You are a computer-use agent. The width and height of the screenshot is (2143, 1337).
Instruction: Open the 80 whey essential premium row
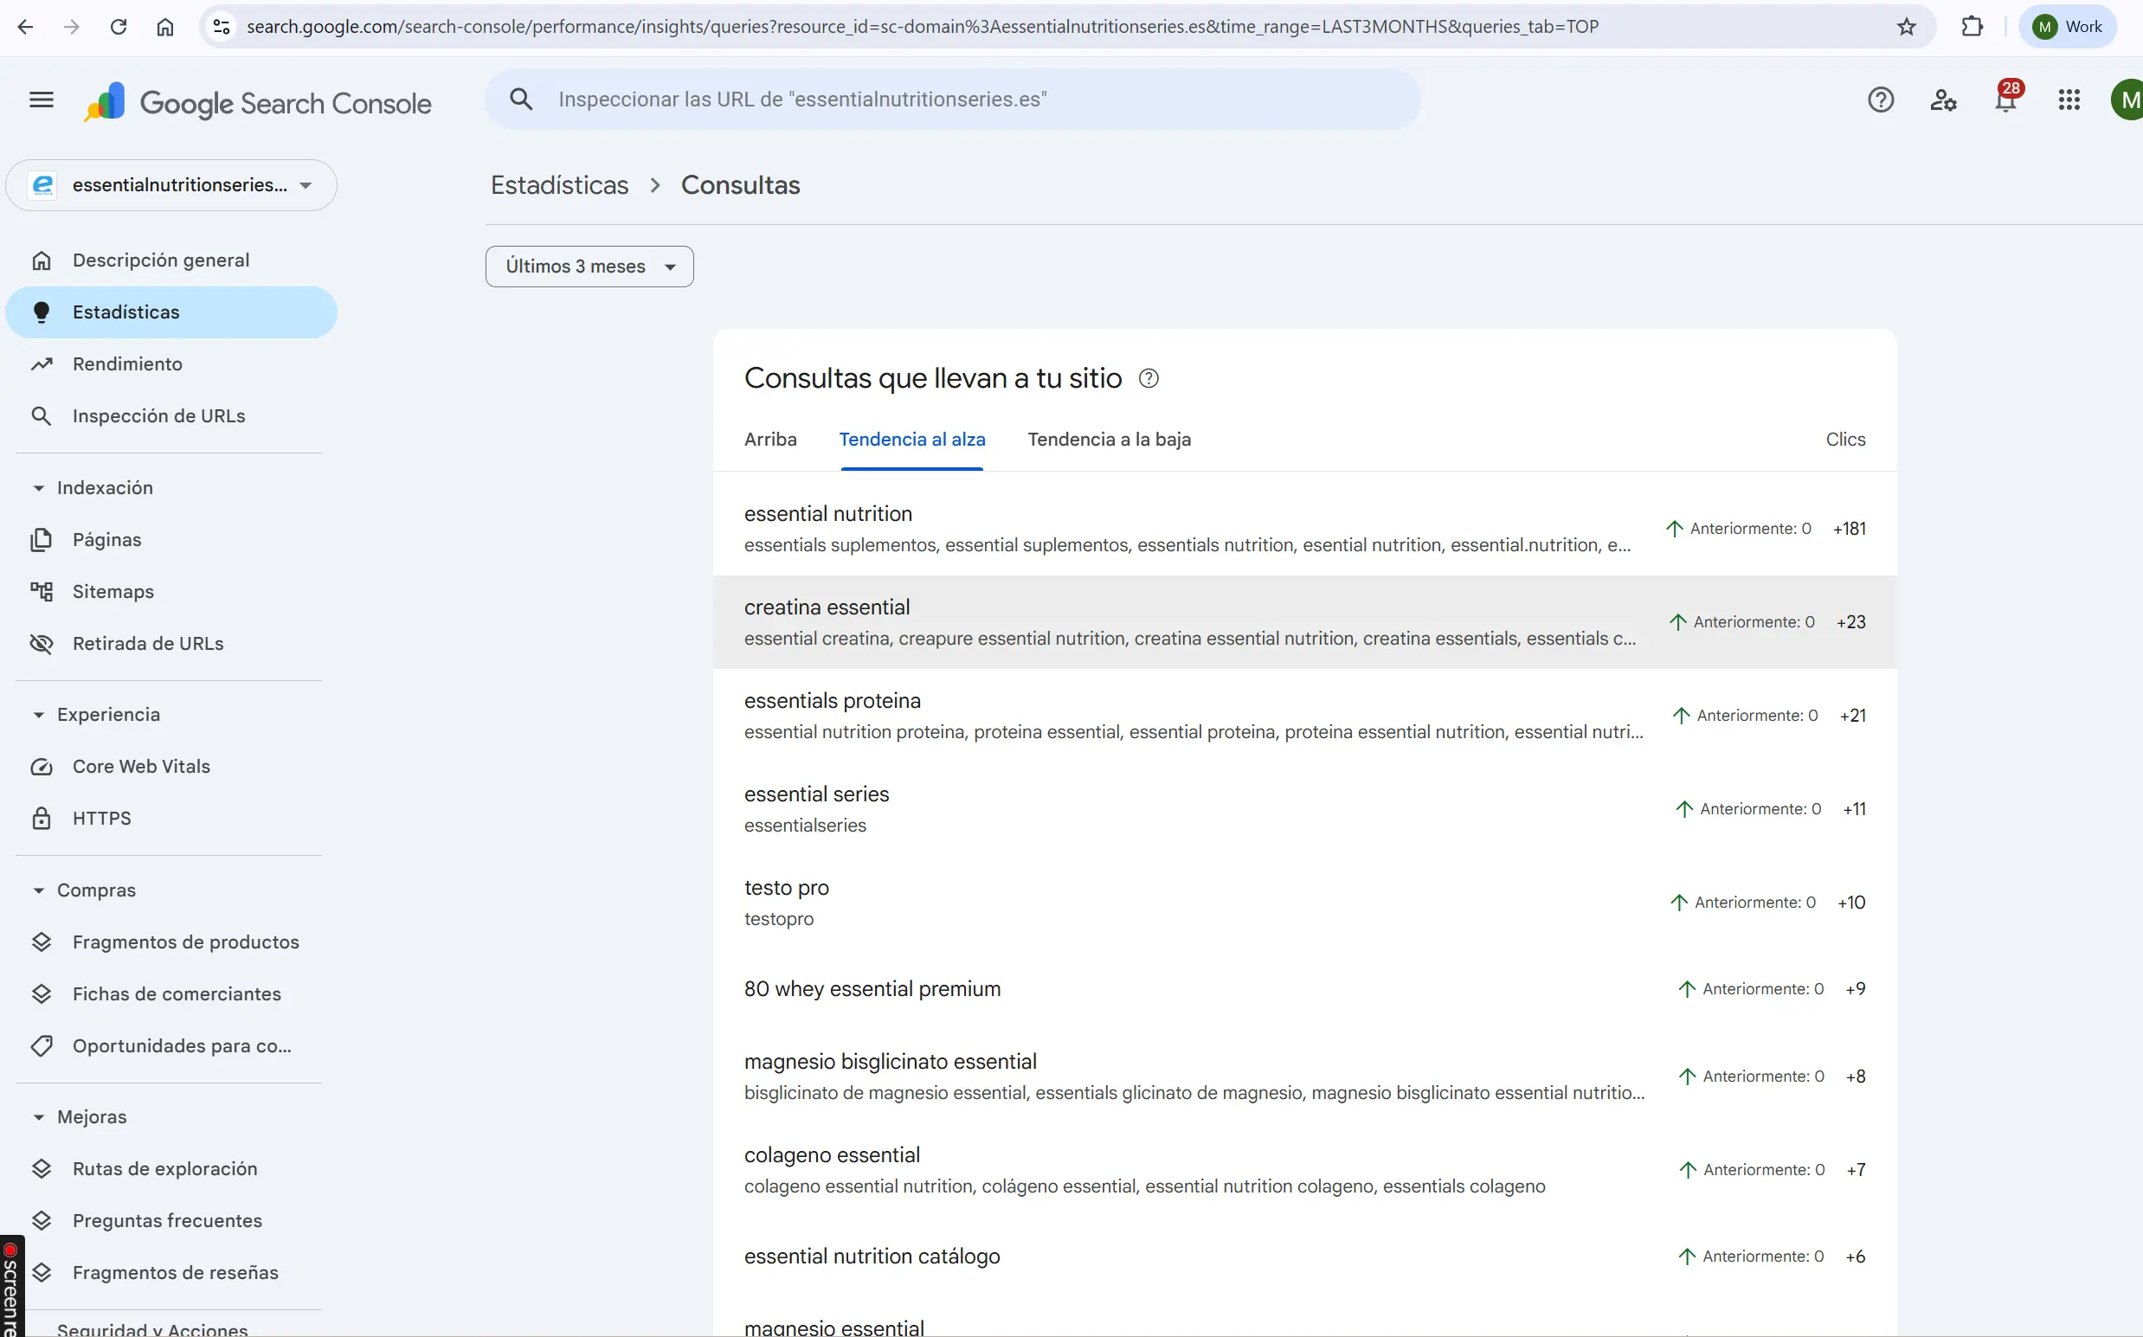(1304, 988)
